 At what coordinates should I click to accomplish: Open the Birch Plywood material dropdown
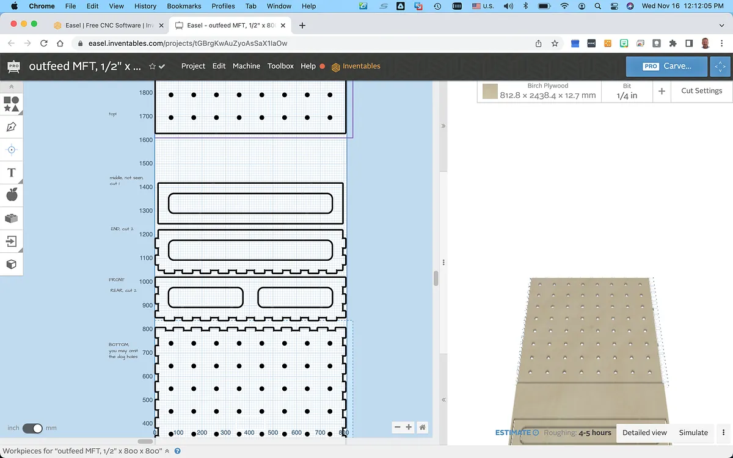547,91
